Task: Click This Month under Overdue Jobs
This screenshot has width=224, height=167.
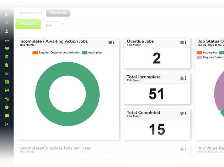Action: pos(134,45)
